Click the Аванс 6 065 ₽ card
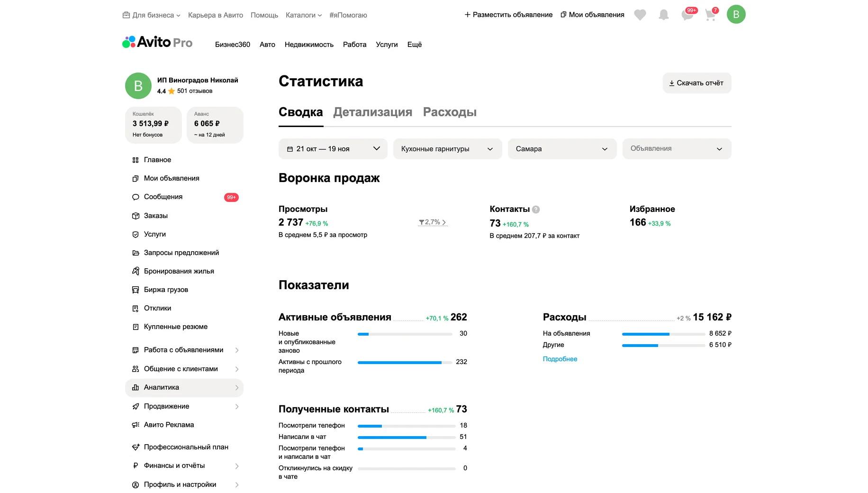The image size is (868, 493). (x=215, y=125)
